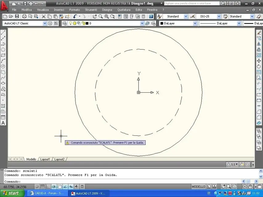
Task: Toggle Lineweight display in status bar
Action: 76,187
